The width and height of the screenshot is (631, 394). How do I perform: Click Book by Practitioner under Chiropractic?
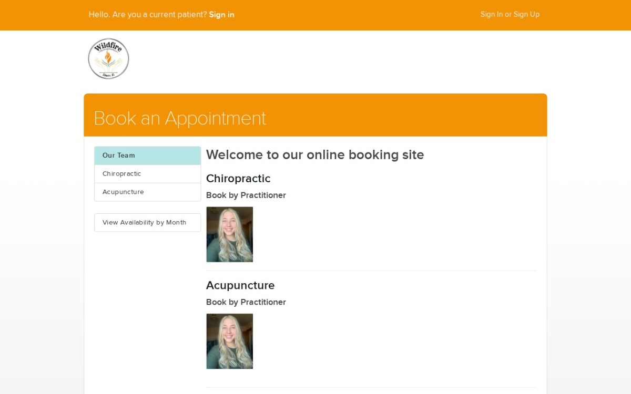pos(246,195)
